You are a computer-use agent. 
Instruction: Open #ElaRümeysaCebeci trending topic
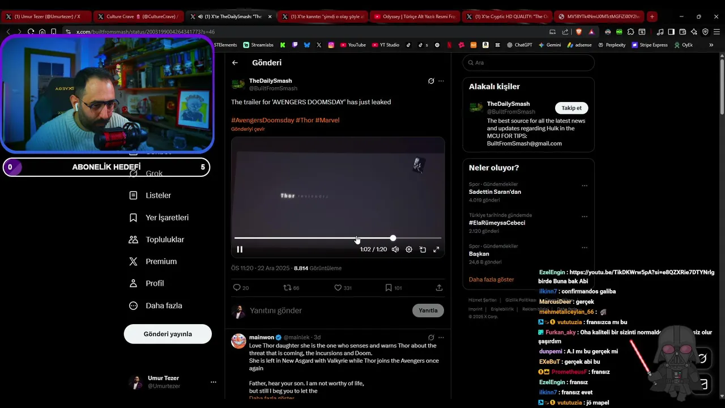pyautogui.click(x=497, y=223)
